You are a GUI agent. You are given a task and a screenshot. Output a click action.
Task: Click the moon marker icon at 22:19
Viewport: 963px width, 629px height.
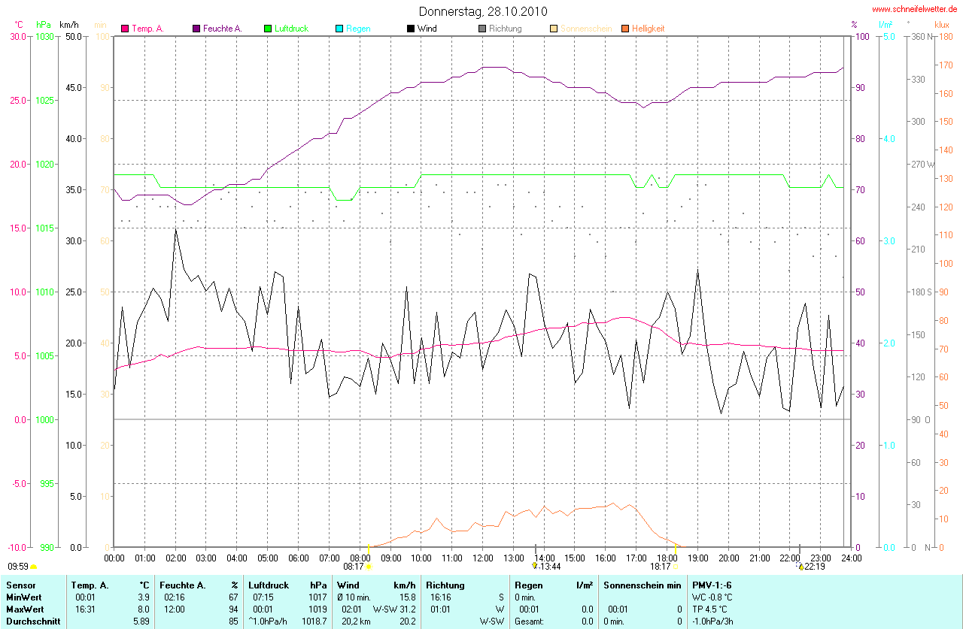tap(800, 566)
